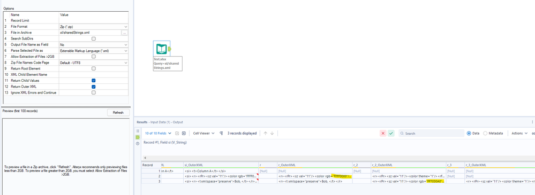
Task: Enable Allow Extraction of Files >2GB
Action: click(x=94, y=57)
